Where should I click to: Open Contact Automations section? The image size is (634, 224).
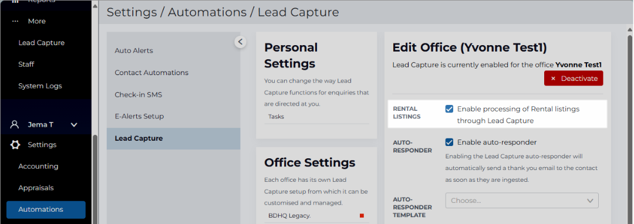(x=151, y=73)
